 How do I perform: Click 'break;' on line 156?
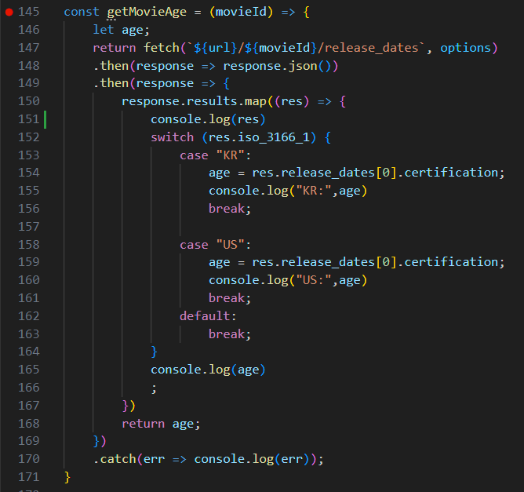tap(230, 209)
